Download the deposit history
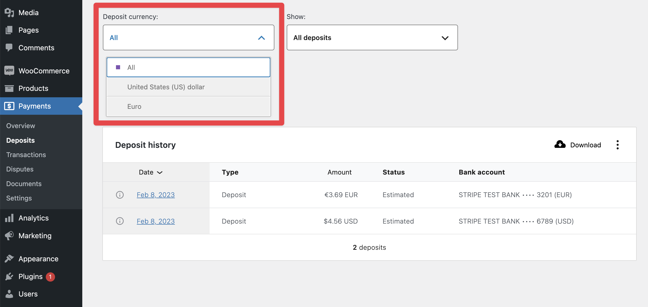 click(x=578, y=145)
